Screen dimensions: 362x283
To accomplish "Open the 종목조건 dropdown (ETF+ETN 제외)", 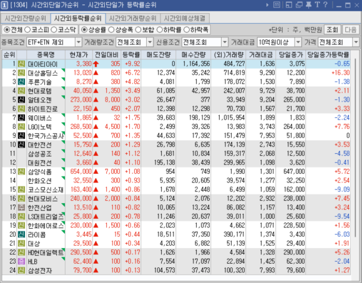I will click(x=79, y=42).
